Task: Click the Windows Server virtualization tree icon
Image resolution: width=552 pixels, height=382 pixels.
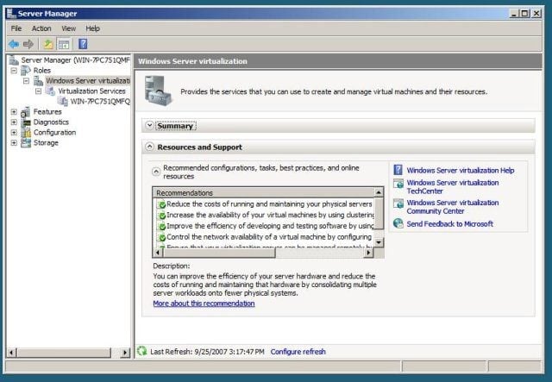Action: pyautogui.click(x=38, y=81)
